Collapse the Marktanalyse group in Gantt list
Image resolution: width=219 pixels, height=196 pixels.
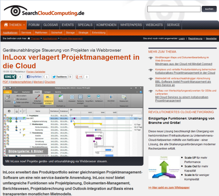pyautogui.click(x=30, y=124)
